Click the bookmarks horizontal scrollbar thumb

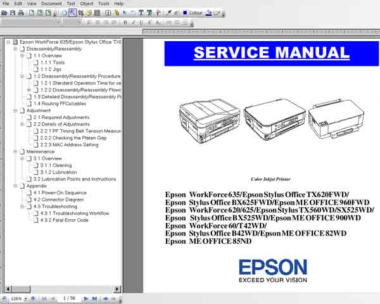[x=21, y=289]
